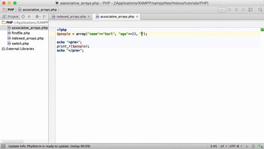This screenshot has width=264, height=149.
Task: Close the associative_arrays.php tab
Action: point(137,17)
